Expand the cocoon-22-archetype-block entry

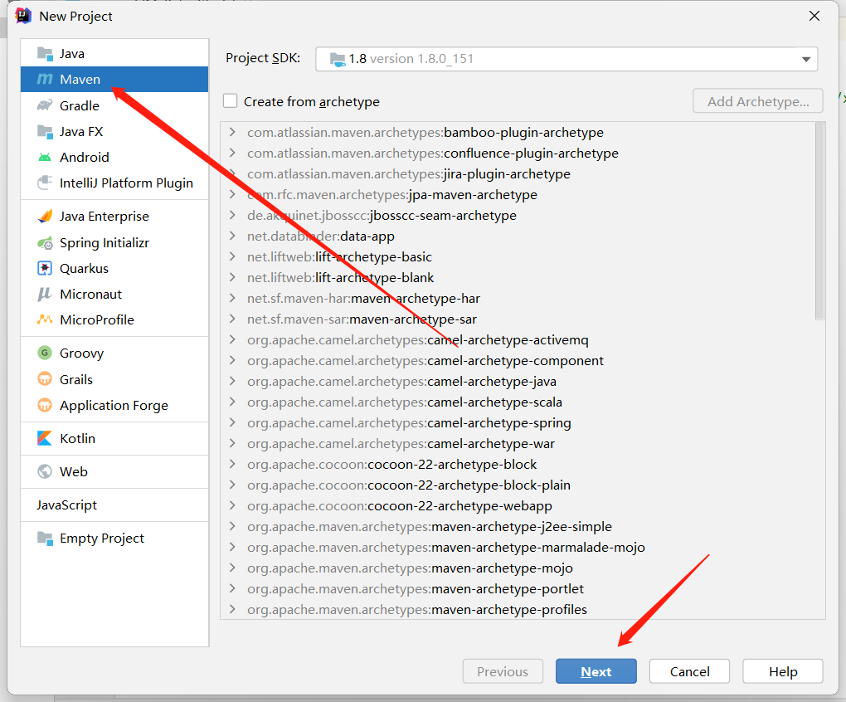point(232,464)
